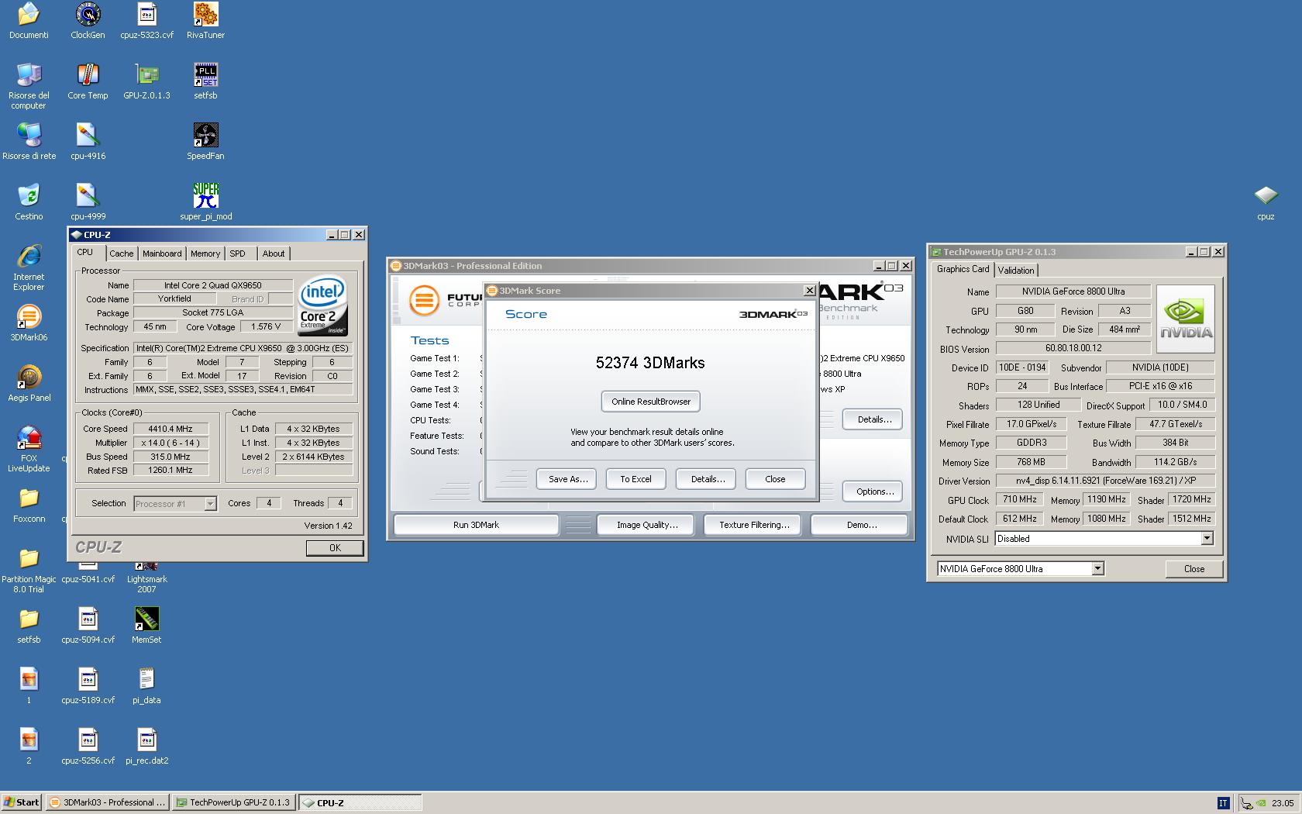
Task: Select CPU-Z taskbar button
Action: tap(360, 802)
